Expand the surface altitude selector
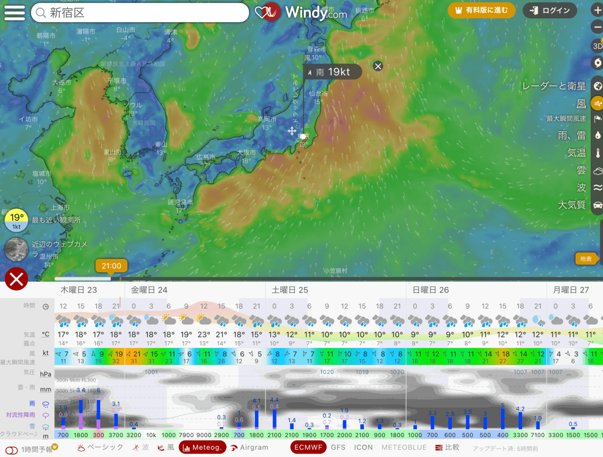603x457 pixels. click(587, 258)
